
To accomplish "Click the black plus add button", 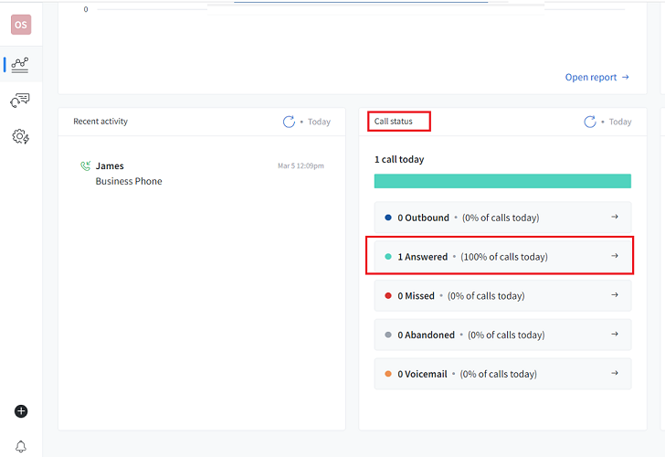I will 21,411.
